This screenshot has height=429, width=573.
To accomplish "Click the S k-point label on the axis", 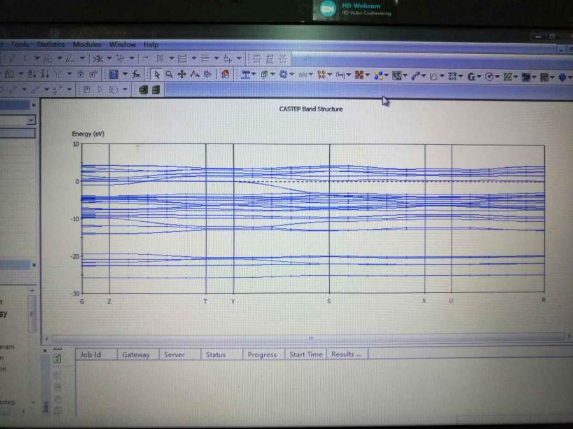I will click(x=329, y=301).
